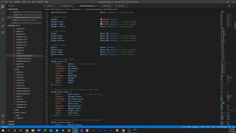Click the components breadcrumb segment

(76, 9)
